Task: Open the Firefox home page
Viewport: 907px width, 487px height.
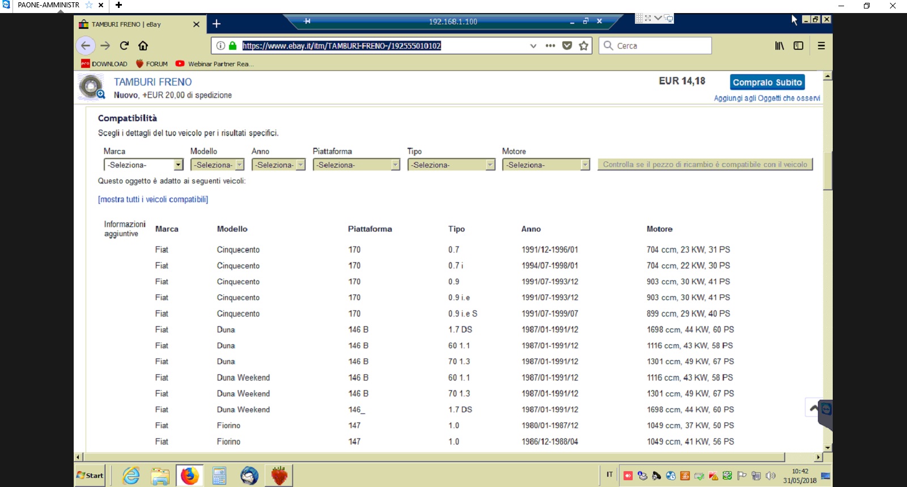Action: (143, 46)
